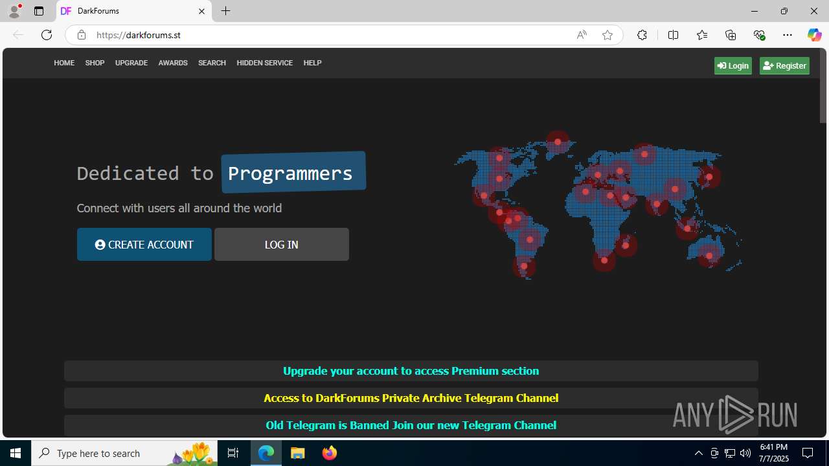Open the Windows Start menu
829x466 pixels.
click(16, 453)
